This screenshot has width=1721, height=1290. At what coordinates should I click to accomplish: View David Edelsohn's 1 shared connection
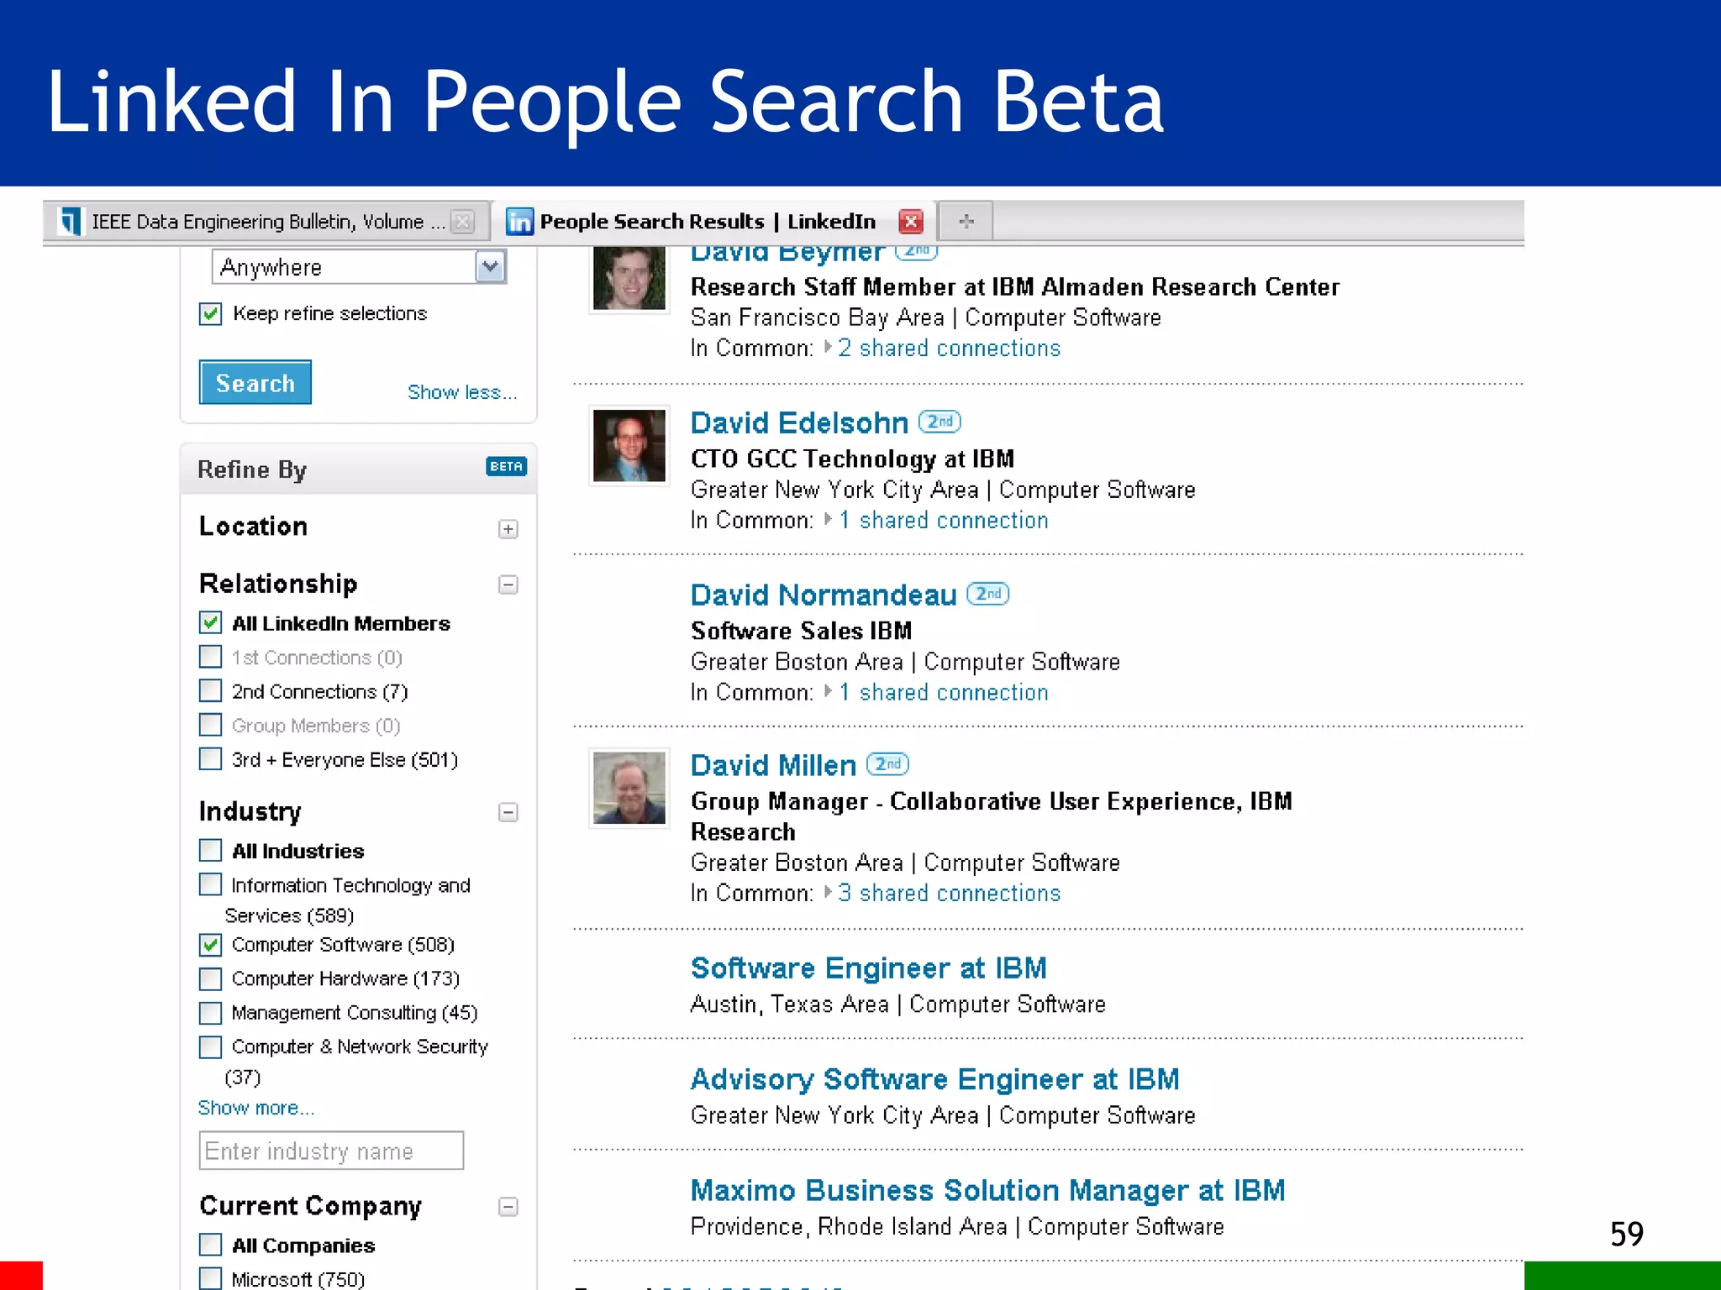tap(944, 520)
